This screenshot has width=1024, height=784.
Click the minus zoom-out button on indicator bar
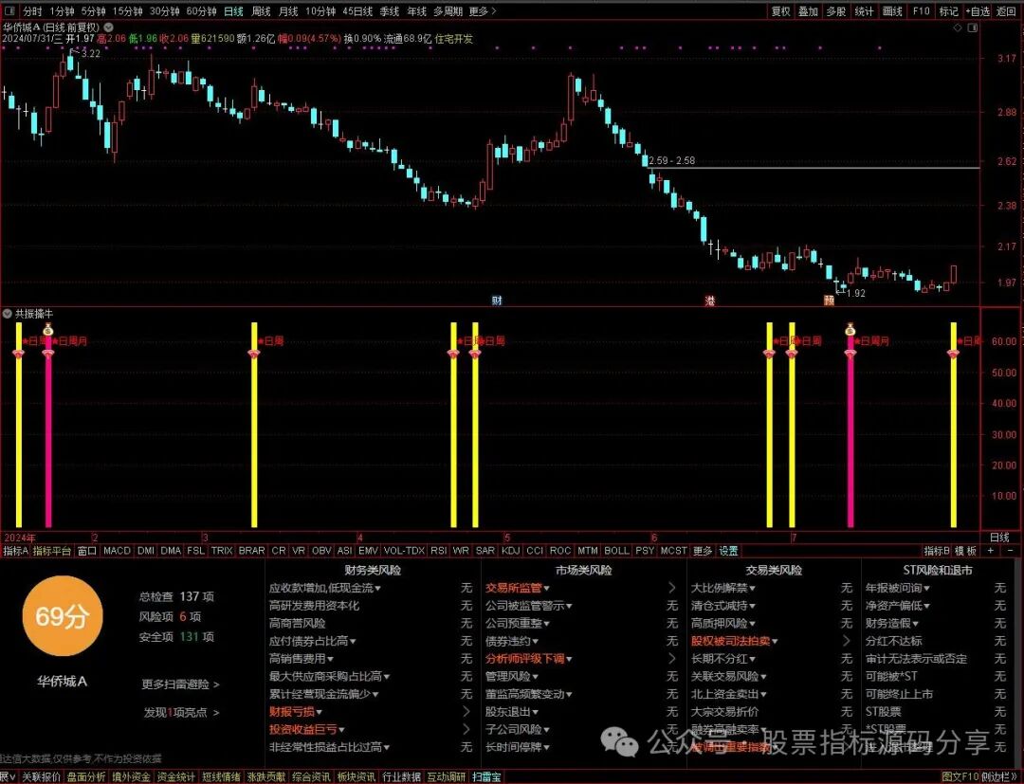[x=1011, y=551]
